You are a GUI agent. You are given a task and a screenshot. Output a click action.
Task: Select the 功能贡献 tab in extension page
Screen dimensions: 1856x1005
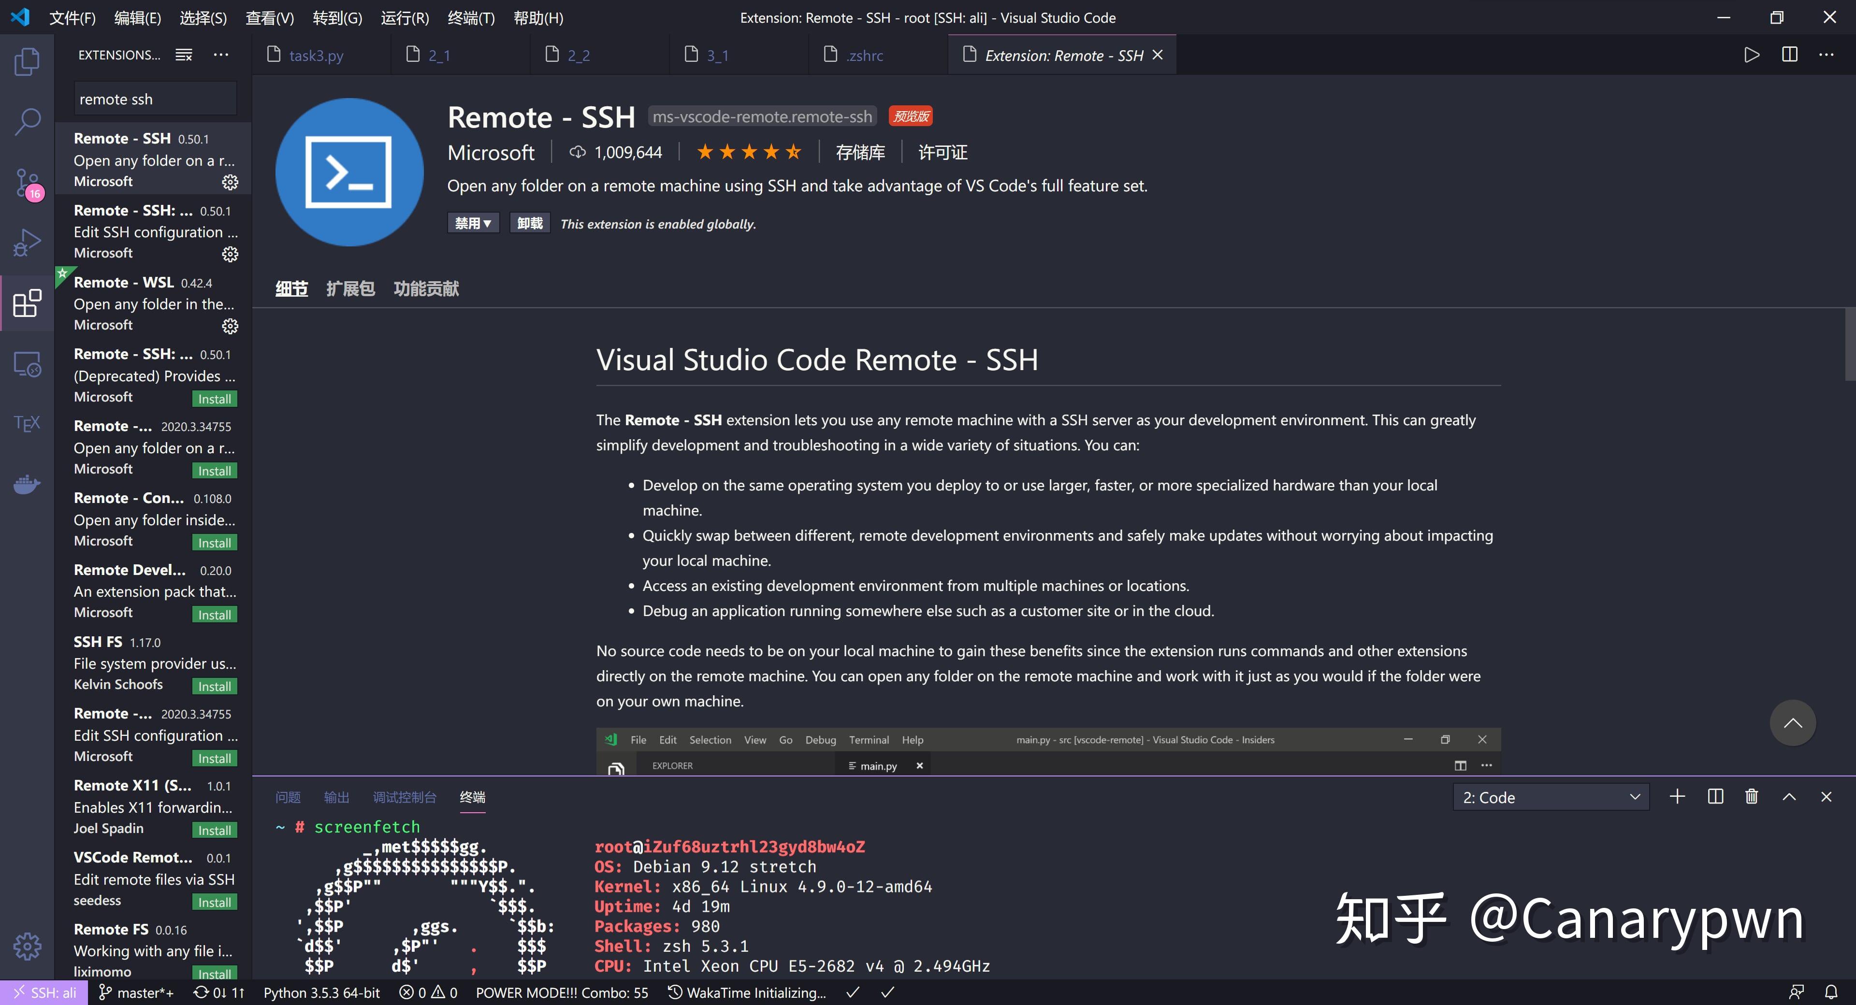tap(426, 289)
